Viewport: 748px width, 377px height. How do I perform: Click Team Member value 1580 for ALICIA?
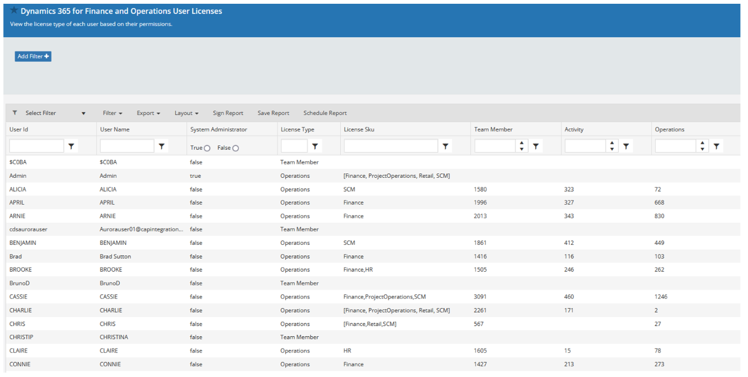(x=481, y=189)
